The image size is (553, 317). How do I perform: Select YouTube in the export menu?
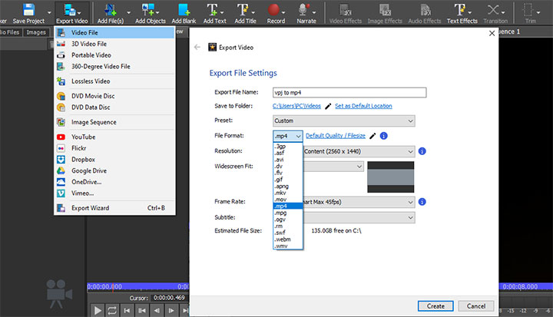tap(83, 137)
